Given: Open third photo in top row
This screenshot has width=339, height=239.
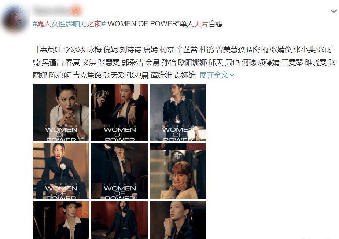Looking at the screenshot, I should [178, 113].
